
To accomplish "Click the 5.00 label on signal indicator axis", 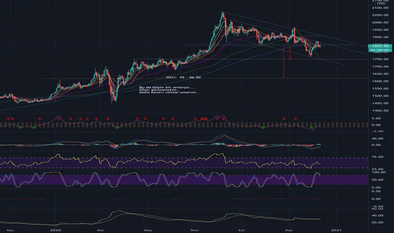I will pos(376,118).
